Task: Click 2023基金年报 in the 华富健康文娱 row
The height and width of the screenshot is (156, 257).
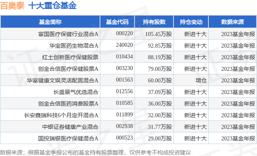Action: 238,80
